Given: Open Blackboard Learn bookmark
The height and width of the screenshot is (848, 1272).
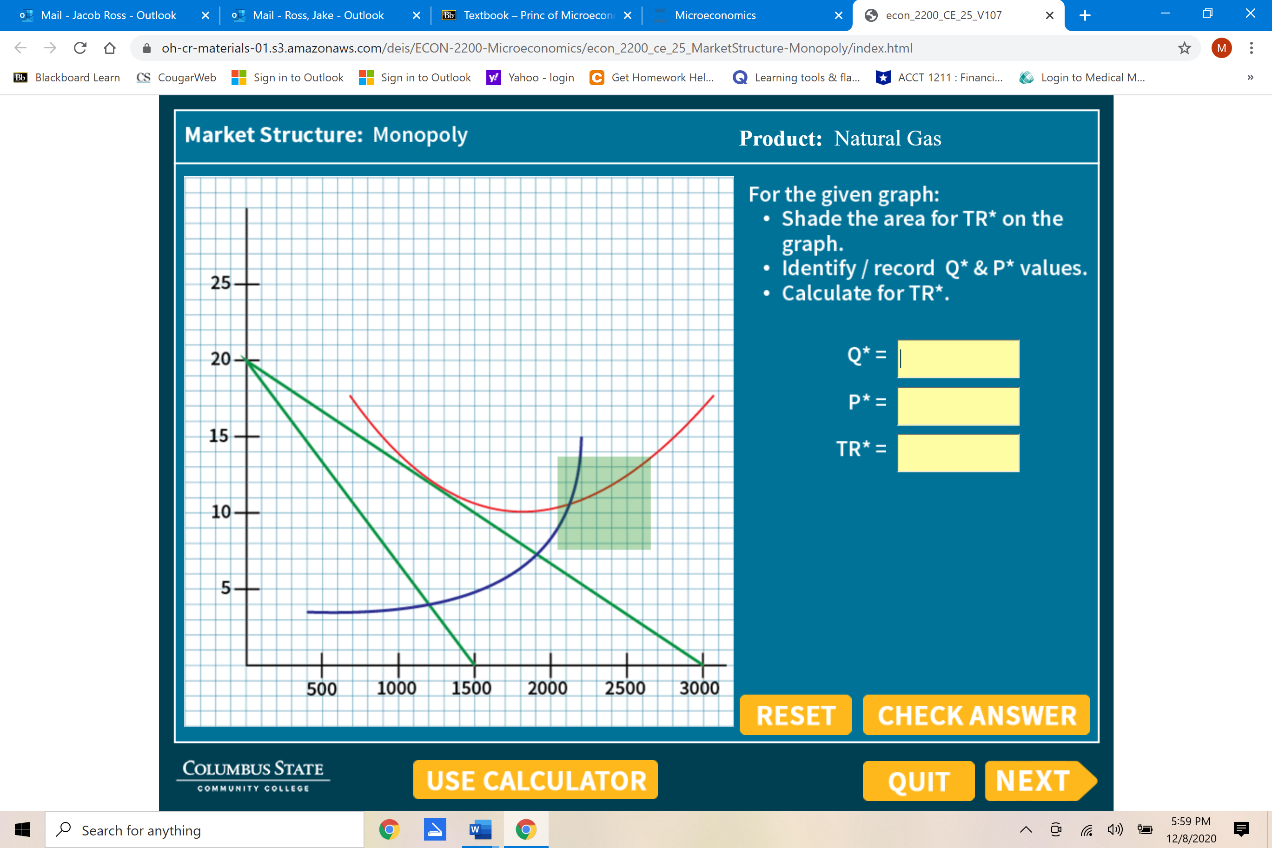Looking at the screenshot, I should [x=66, y=77].
